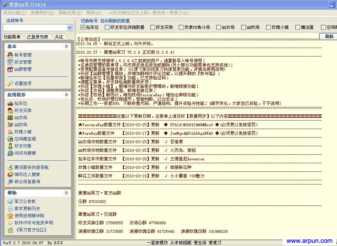Click the 刷新 refresh button
This screenshot has width=337, height=246.
click(x=329, y=37)
